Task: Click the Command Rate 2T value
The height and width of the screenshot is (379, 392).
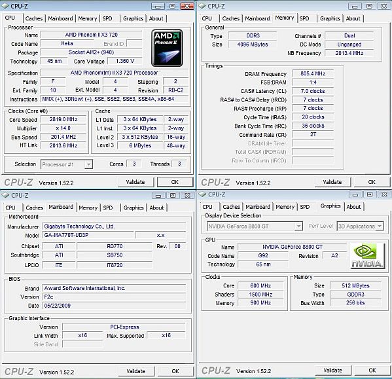Action: [313, 134]
